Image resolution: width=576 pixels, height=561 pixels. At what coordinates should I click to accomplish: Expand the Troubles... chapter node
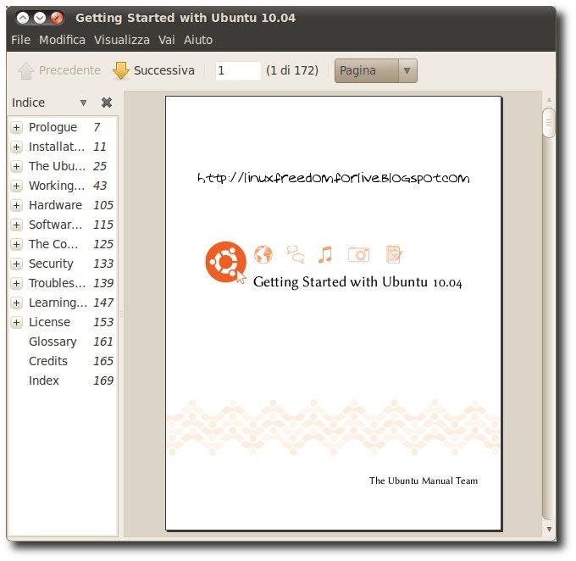pyautogui.click(x=16, y=283)
